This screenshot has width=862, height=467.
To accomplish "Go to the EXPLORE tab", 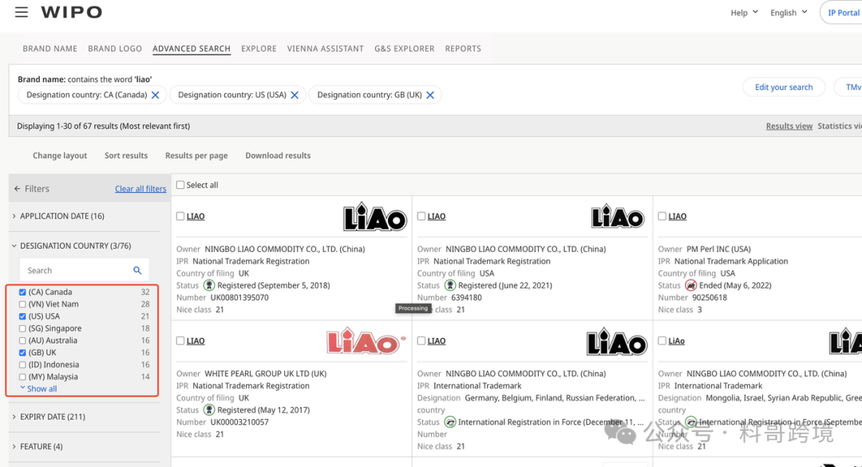I will [x=259, y=49].
